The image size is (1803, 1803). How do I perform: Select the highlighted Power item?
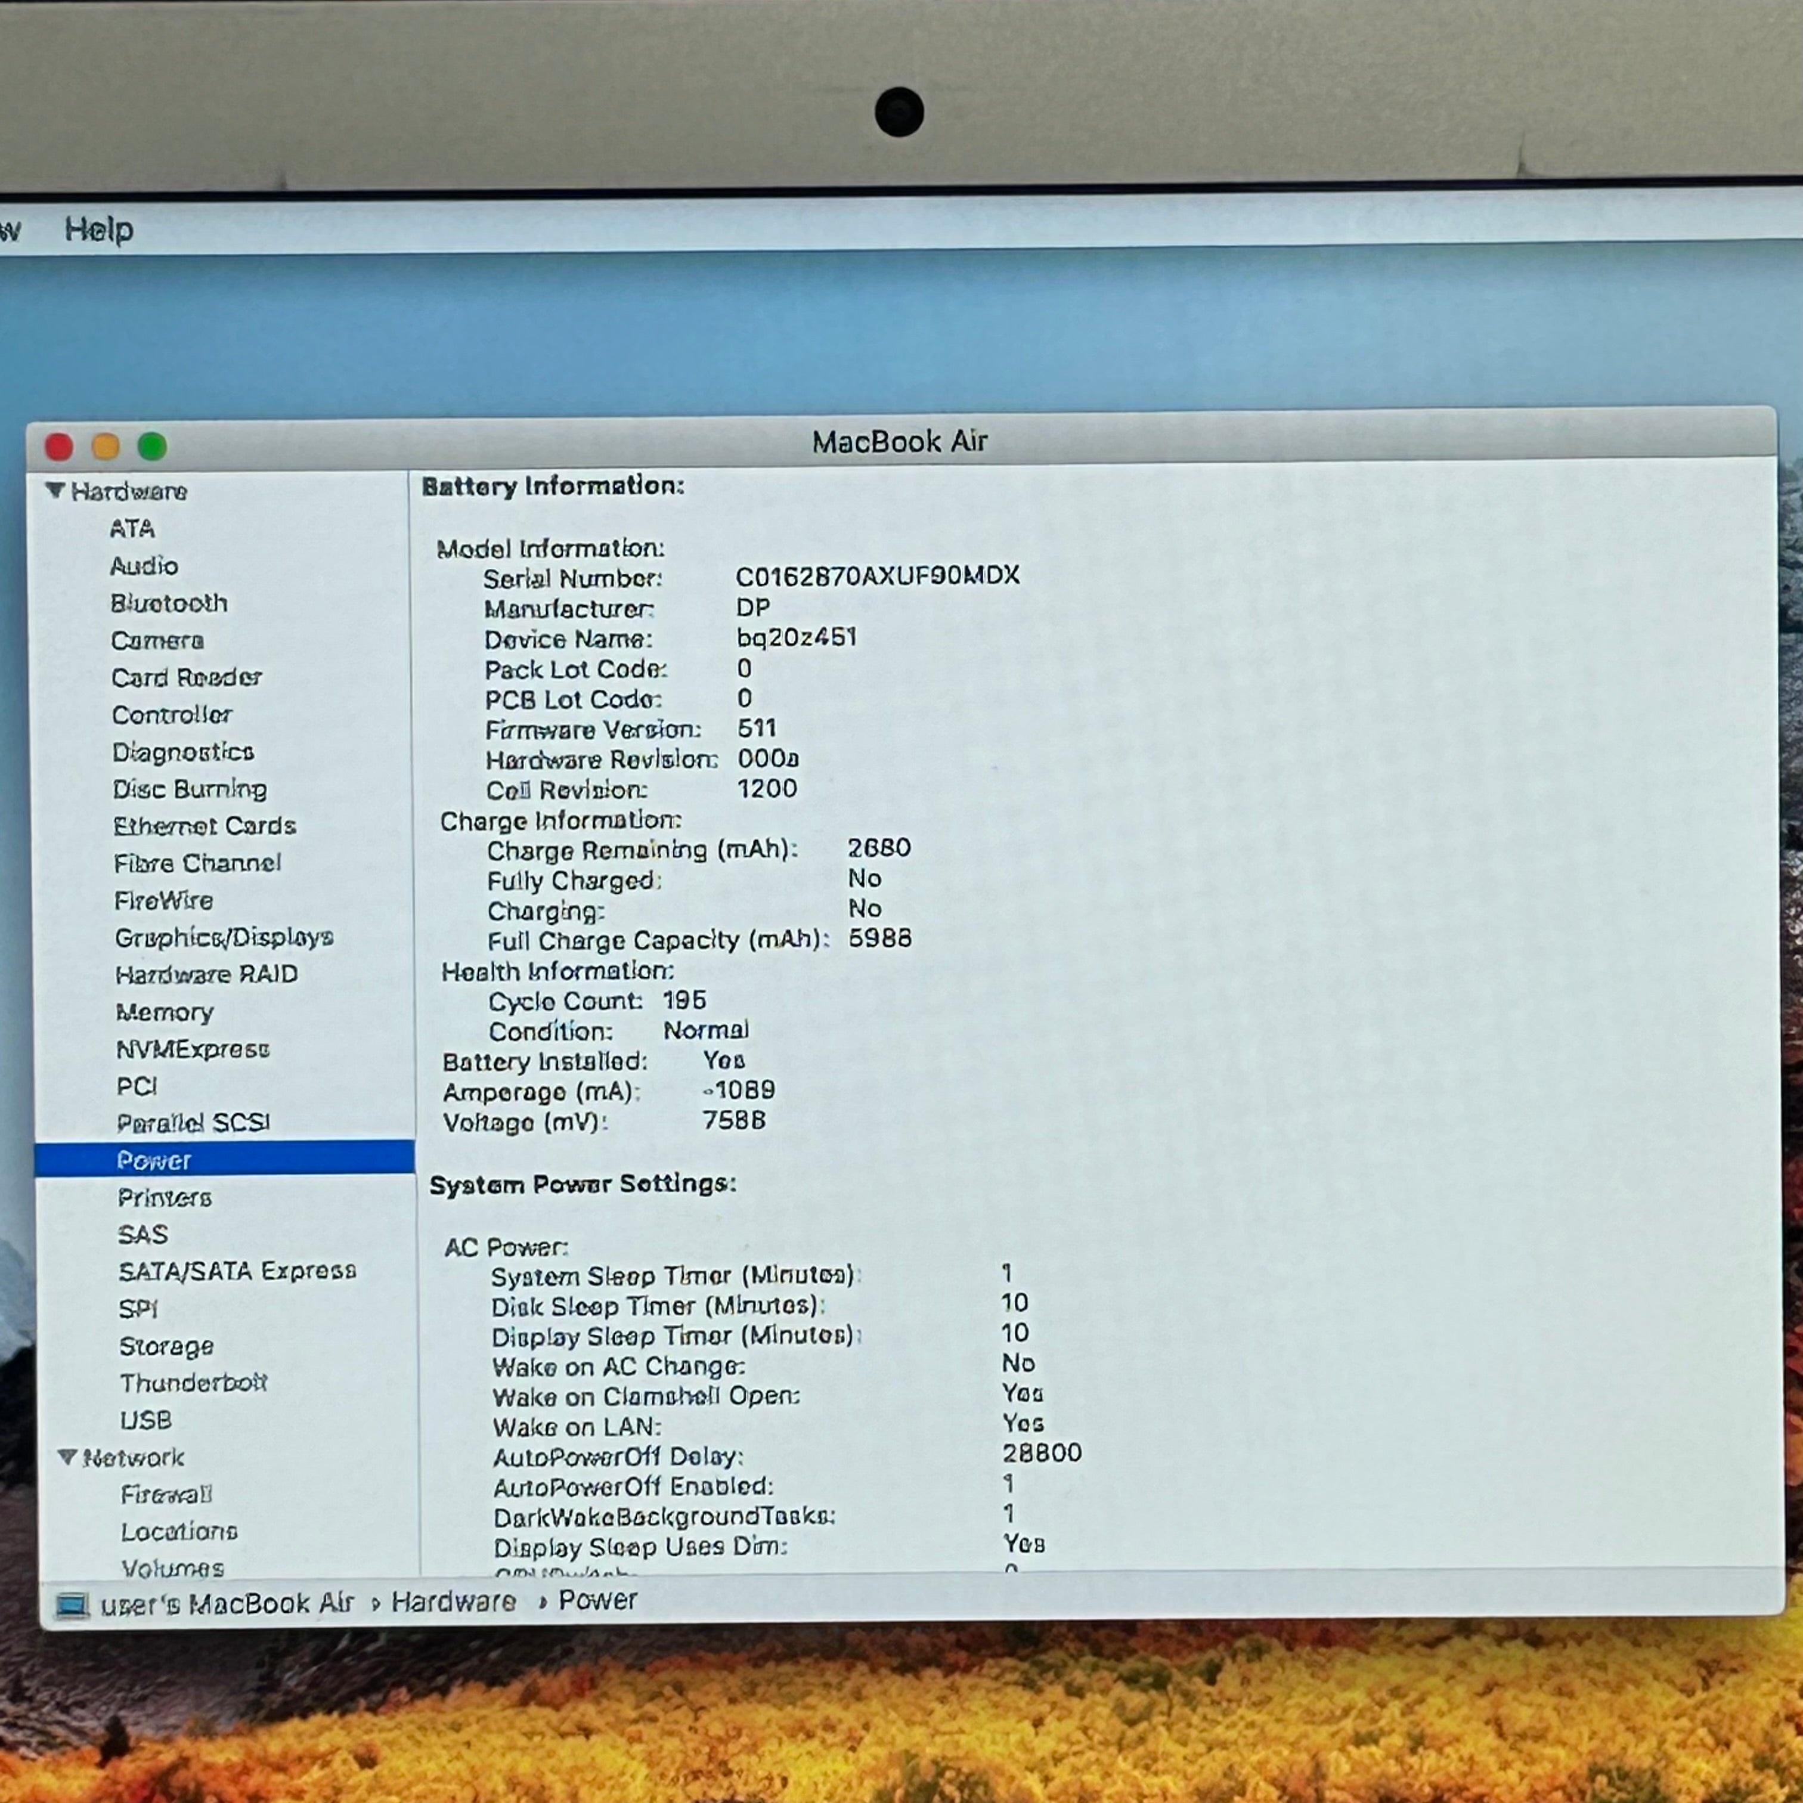click(225, 1158)
